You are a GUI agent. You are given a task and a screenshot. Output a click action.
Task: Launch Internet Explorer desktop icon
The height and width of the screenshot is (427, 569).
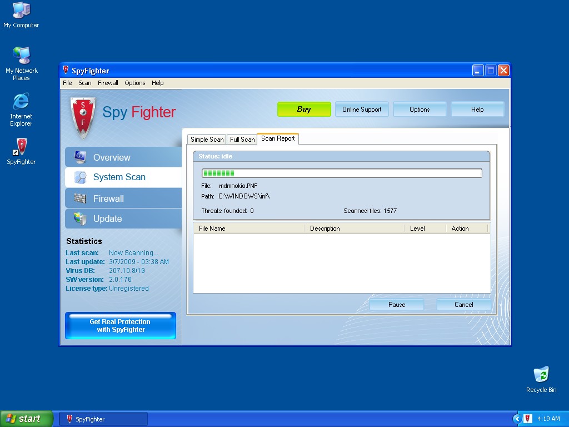point(21,102)
